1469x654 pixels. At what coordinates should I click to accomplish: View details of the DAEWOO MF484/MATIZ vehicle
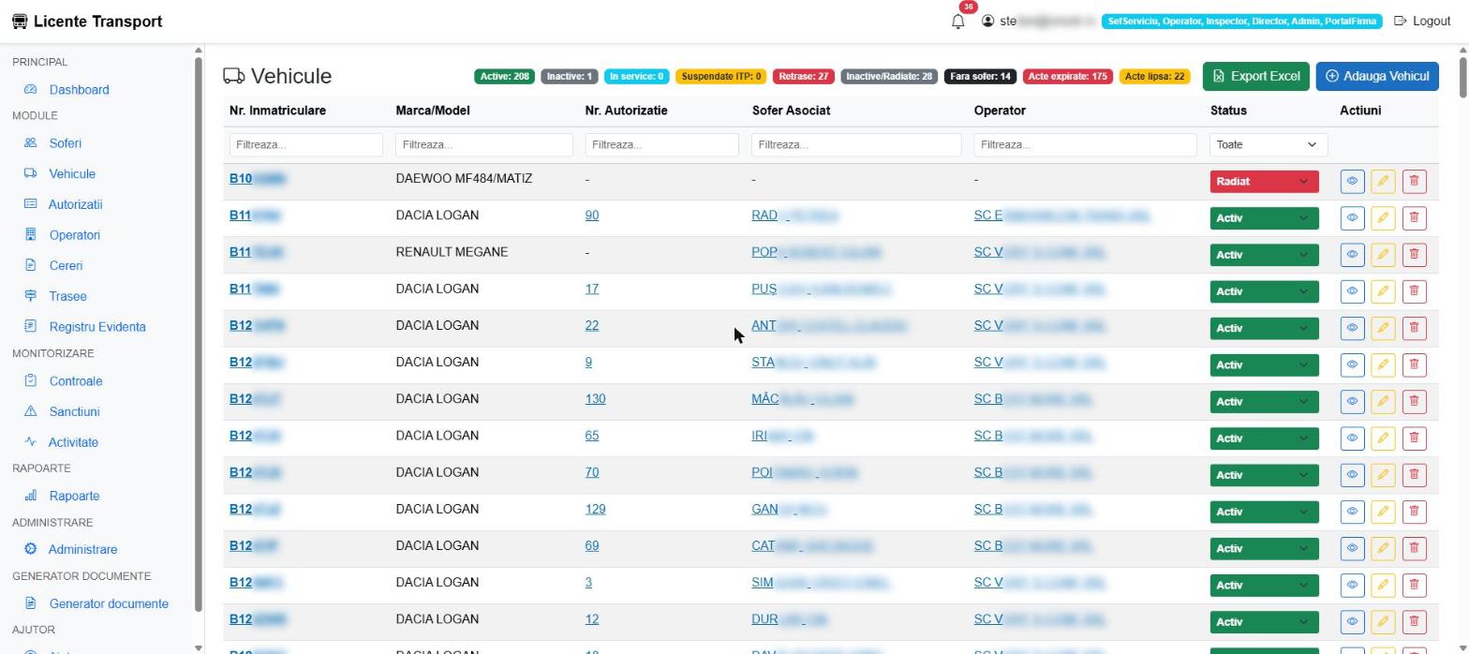[1352, 182]
